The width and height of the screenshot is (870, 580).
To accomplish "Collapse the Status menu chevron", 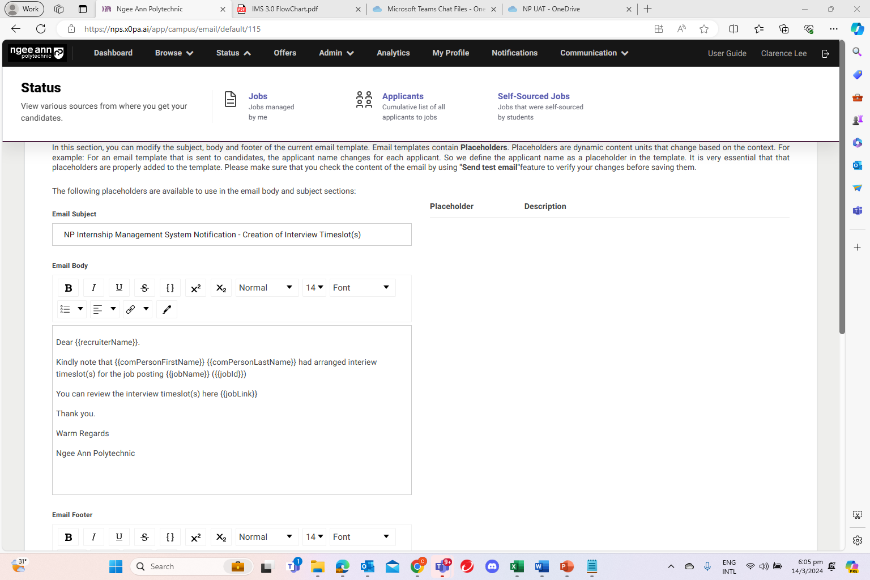I will (248, 53).
